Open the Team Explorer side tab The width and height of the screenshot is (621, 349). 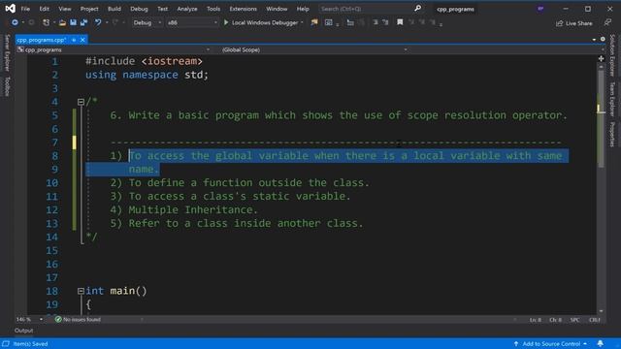coord(612,99)
